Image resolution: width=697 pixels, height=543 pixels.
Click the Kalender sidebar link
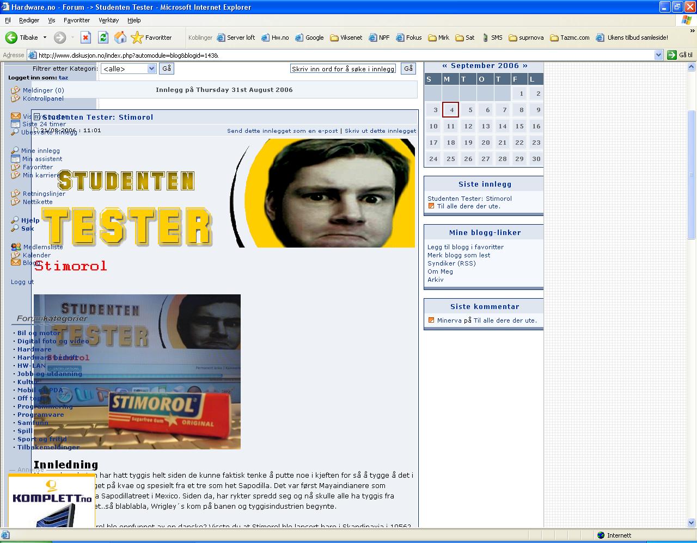pos(36,255)
